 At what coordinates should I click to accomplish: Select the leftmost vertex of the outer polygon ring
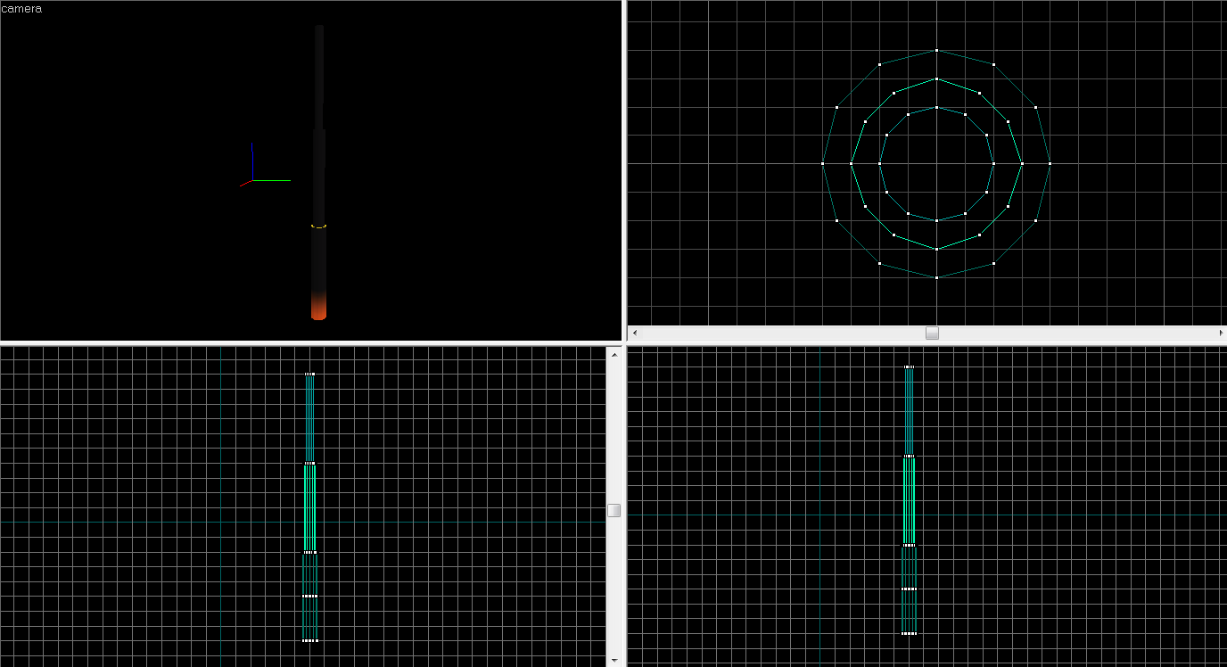click(822, 163)
